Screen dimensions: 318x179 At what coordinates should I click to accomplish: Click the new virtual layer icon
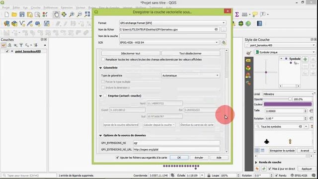(x=46, y=23)
